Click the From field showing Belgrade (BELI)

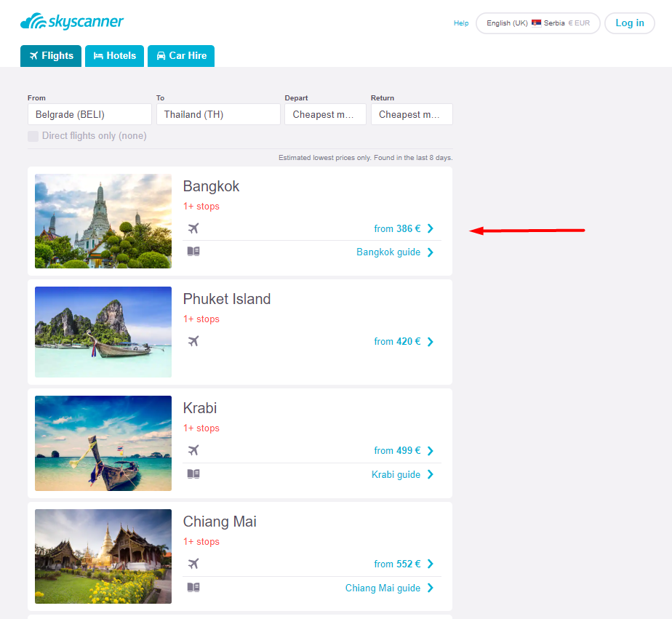(x=89, y=114)
